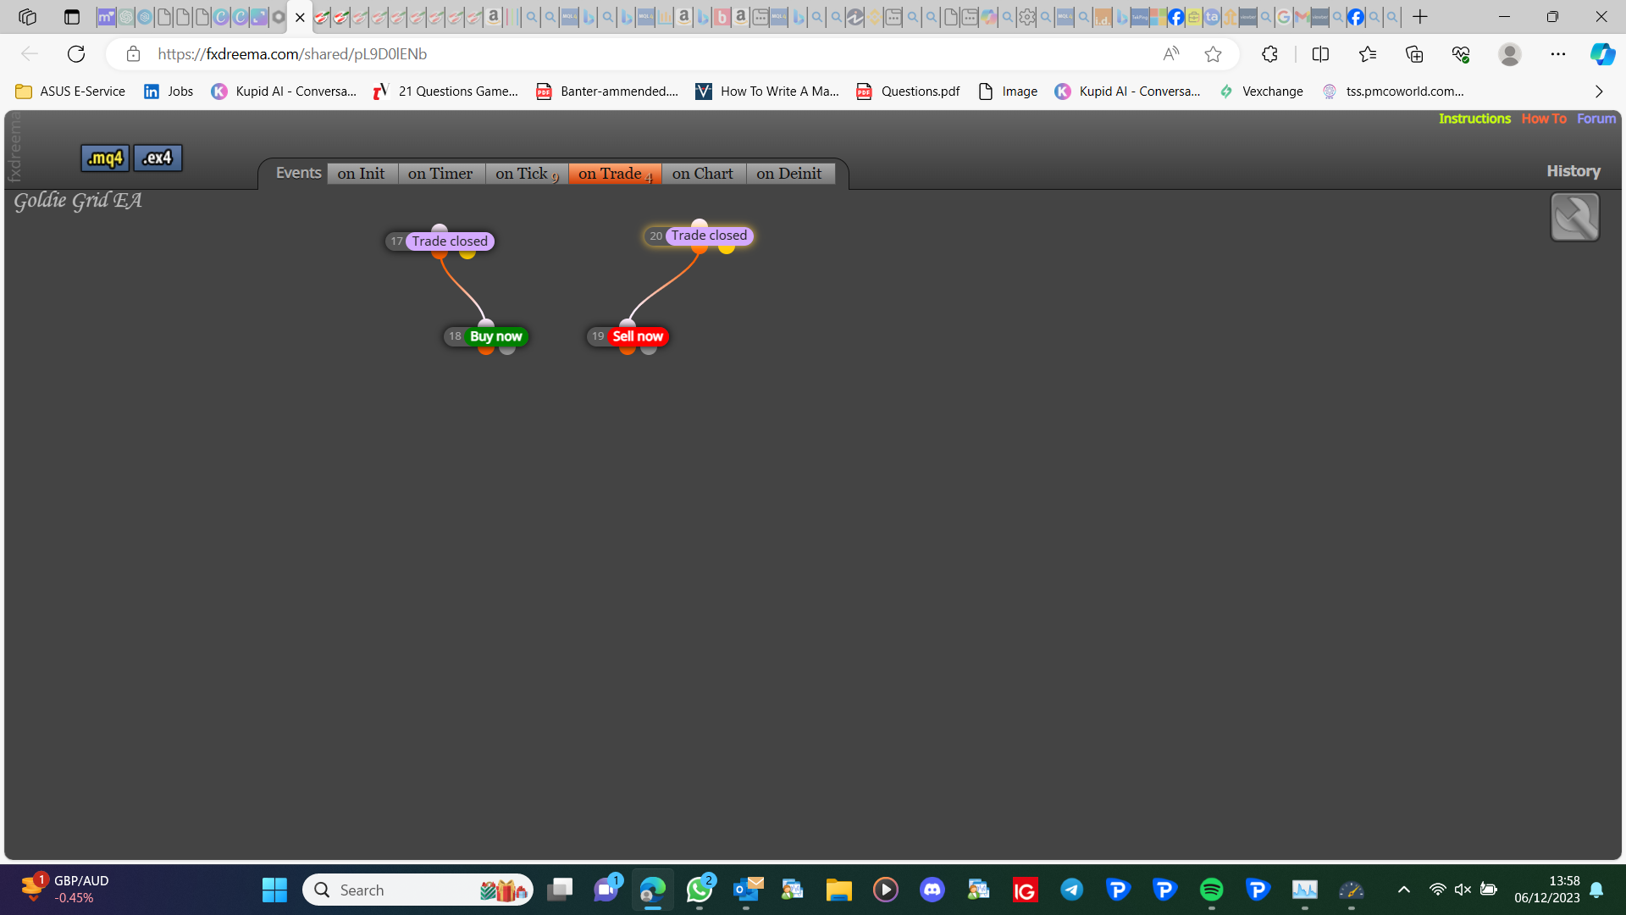This screenshot has height=915, width=1626.
Task: Open Spotify from the taskbar
Action: click(x=1211, y=890)
